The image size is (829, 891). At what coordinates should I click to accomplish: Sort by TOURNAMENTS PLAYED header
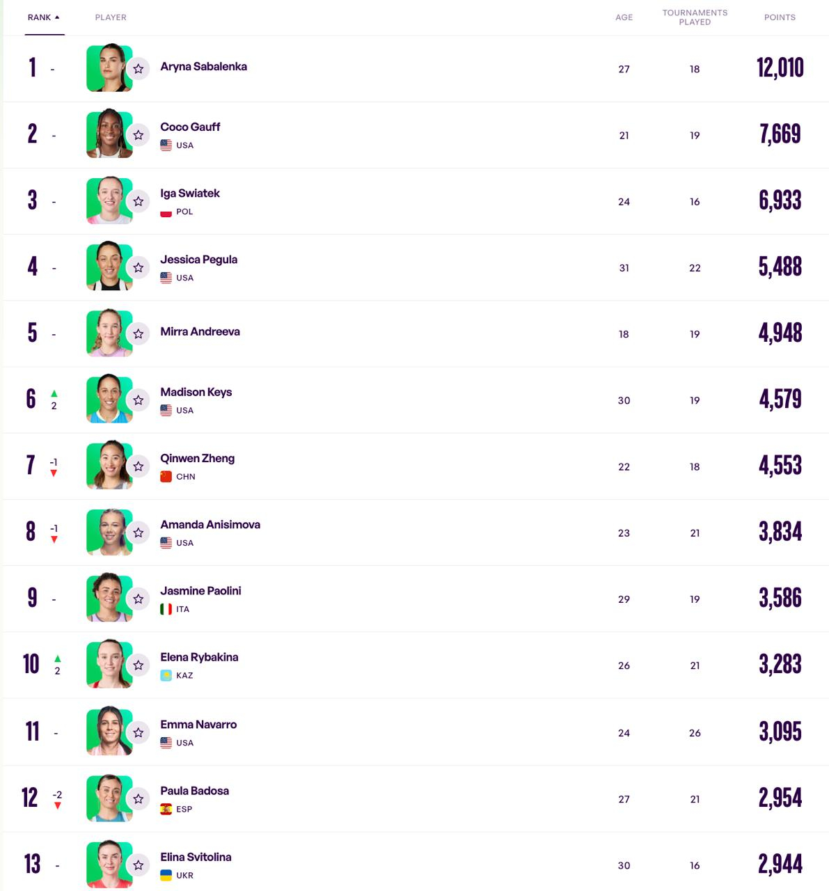695,17
